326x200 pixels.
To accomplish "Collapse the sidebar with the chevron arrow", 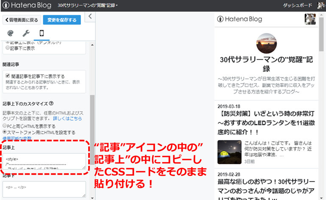I will point(90,16).
